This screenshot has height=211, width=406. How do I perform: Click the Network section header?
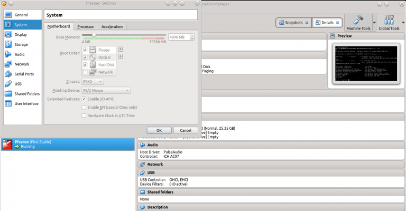pos(271,164)
